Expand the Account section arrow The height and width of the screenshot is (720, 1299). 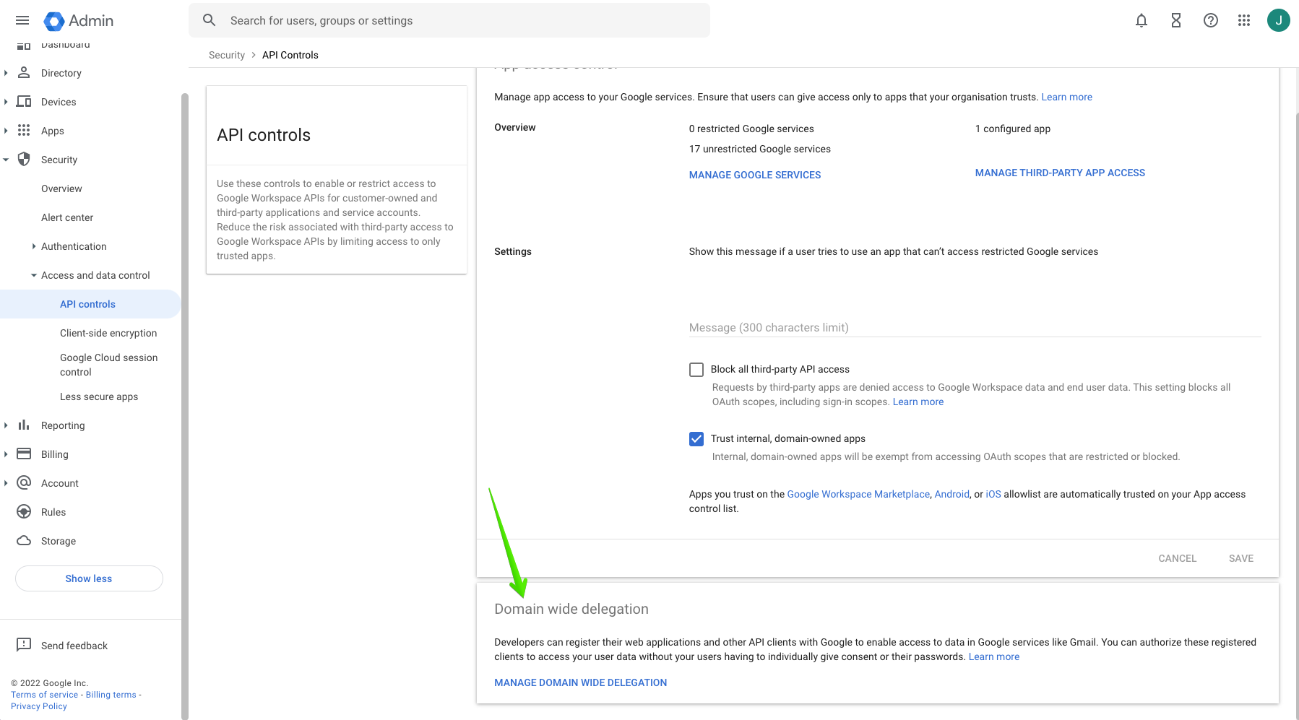pyautogui.click(x=6, y=483)
